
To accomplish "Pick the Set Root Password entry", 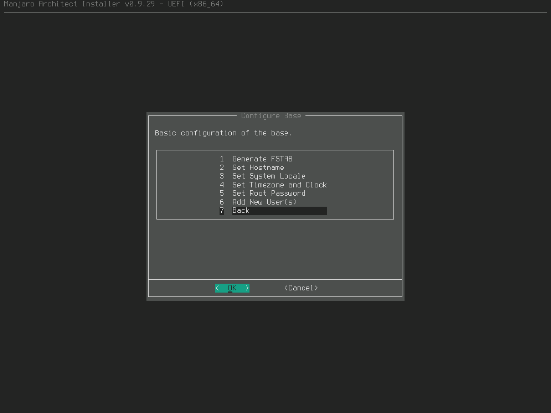I will point(268,193).
